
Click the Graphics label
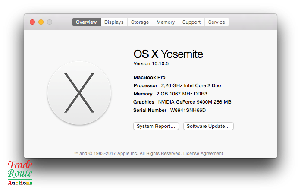pos(144,102)
